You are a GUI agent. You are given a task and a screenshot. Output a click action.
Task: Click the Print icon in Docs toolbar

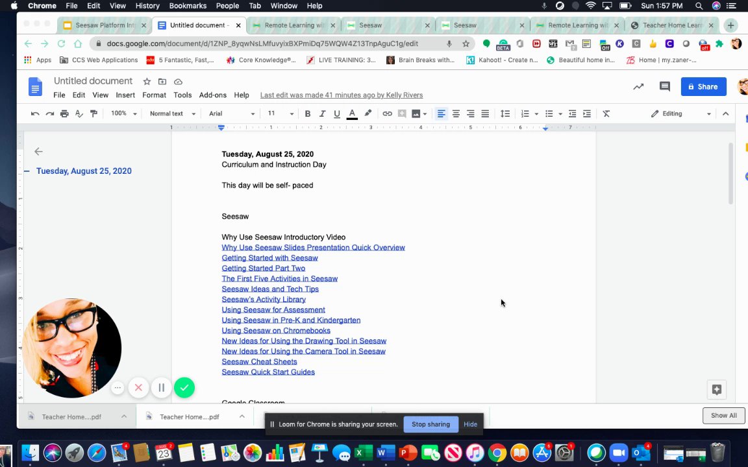coord(64,114)
